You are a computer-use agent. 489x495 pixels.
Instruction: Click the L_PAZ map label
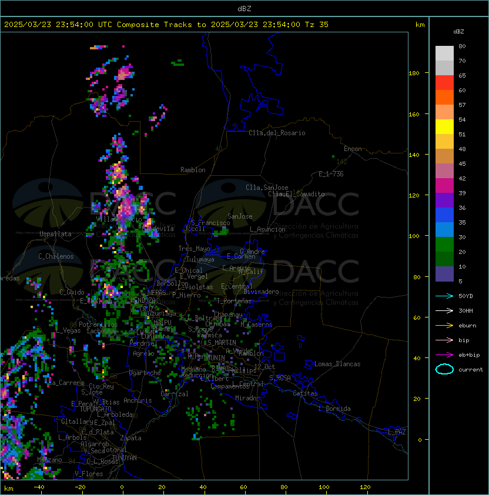(x=397, y=432)
